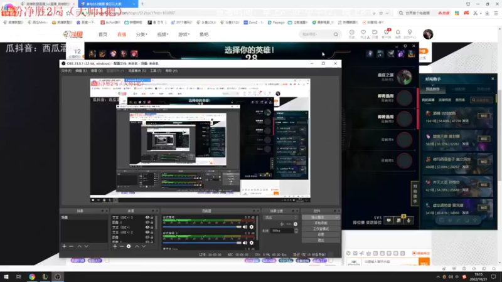Open 编辑(E) menu in OBS

click(x=81, y=71)
